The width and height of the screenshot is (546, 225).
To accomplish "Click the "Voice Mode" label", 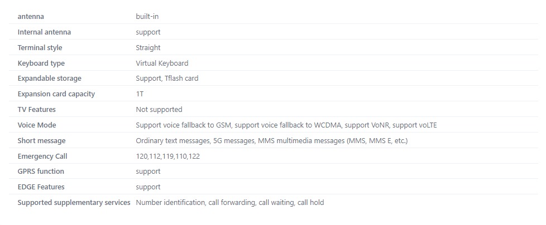I will (37, 125).
